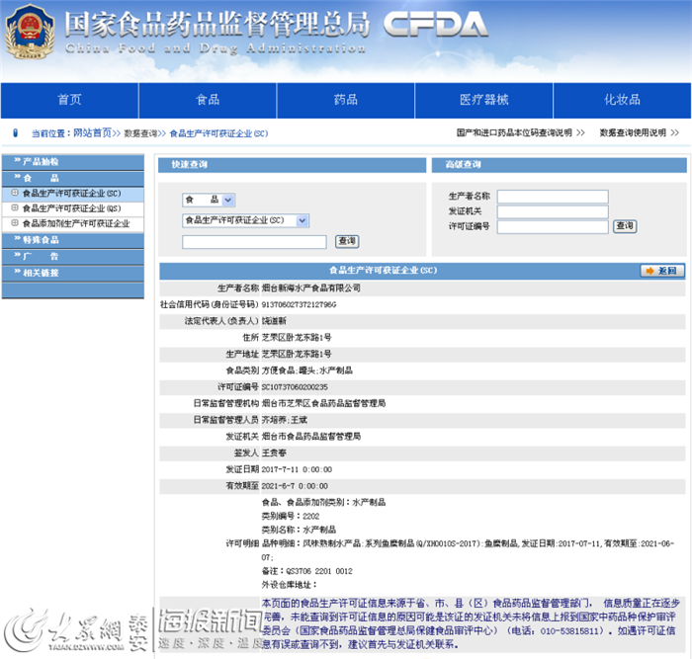Screen dimensions: 692x659
Task: Select the 化妆品 navigation tab
Action: coord(622,100)
